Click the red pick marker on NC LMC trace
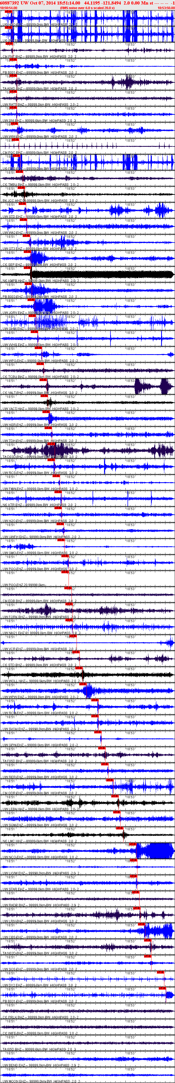The image size is (175, 1083). pos(133,844)
